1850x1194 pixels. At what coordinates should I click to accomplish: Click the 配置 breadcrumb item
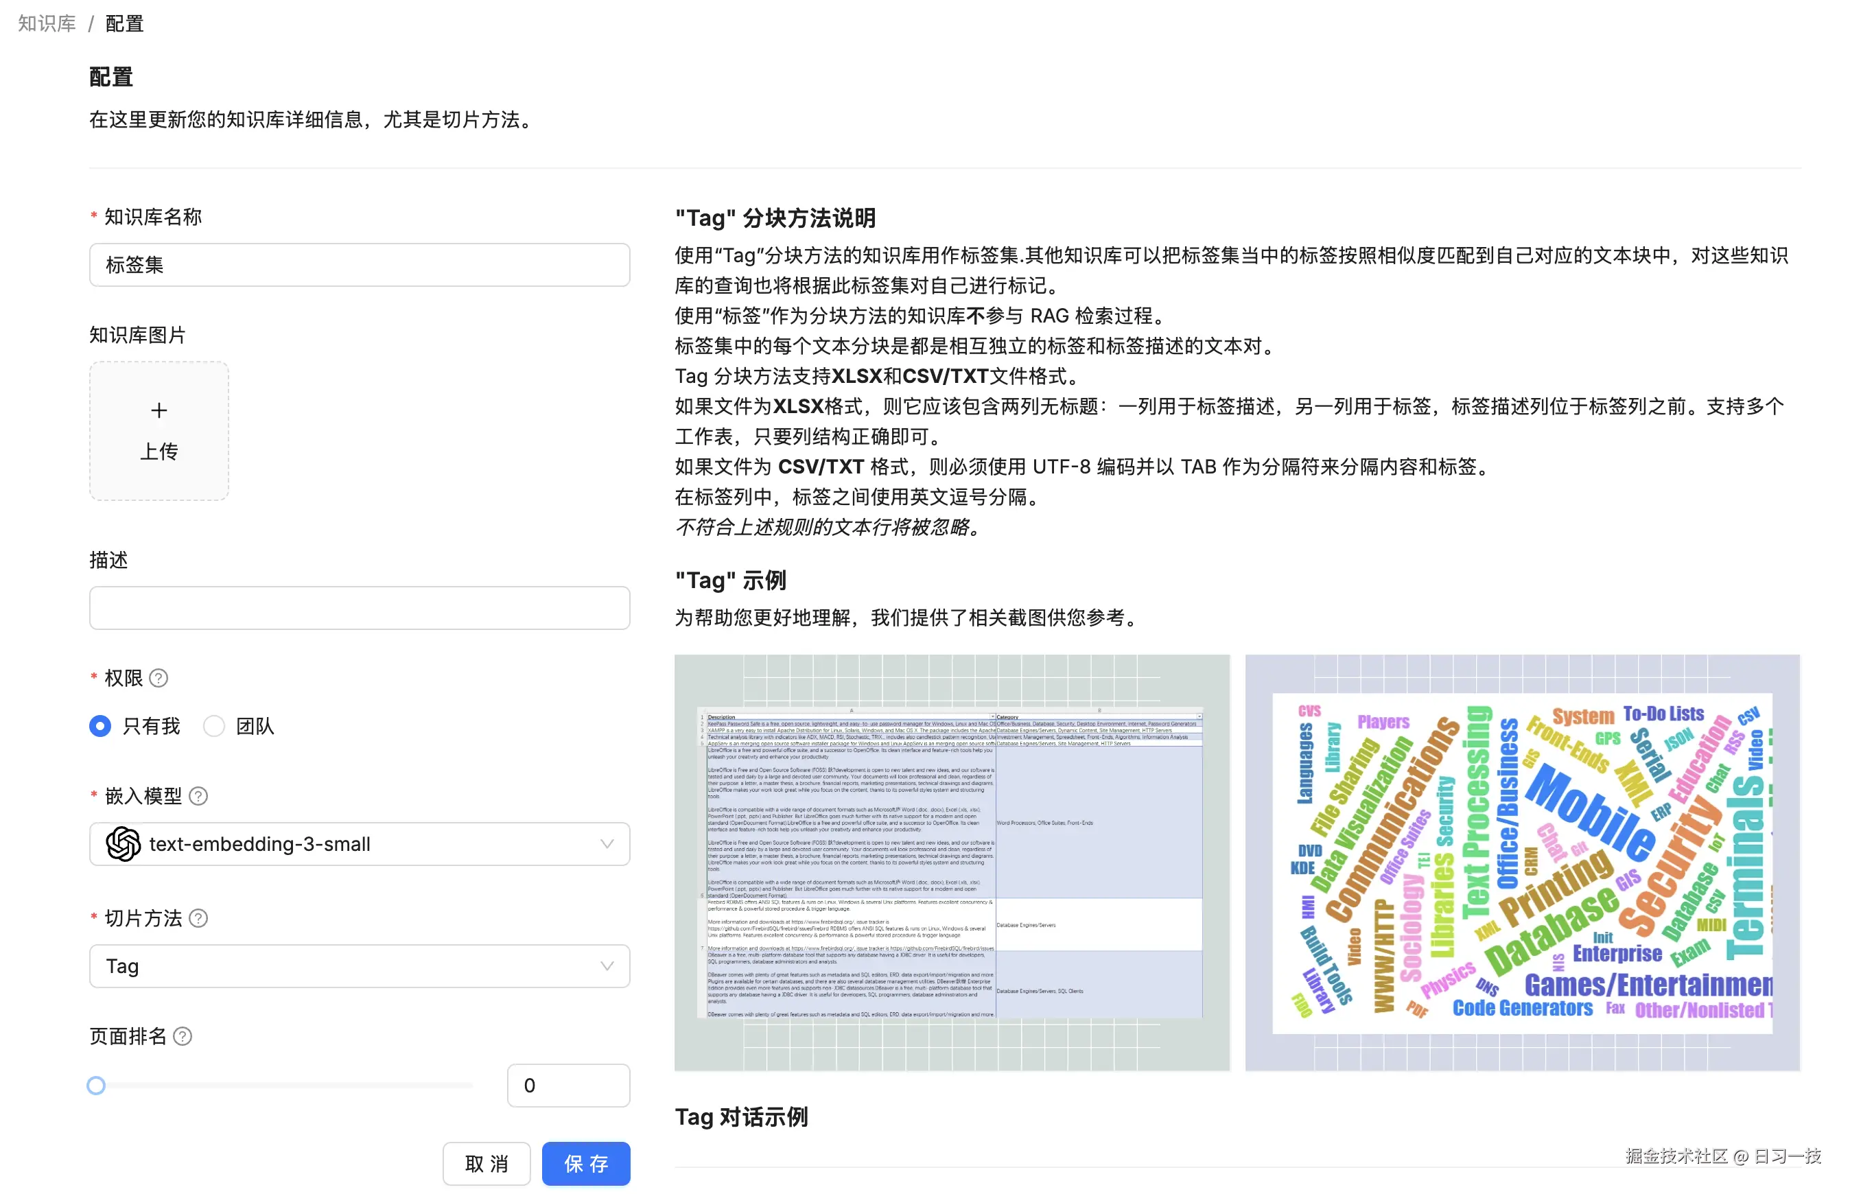click(124, 24)
